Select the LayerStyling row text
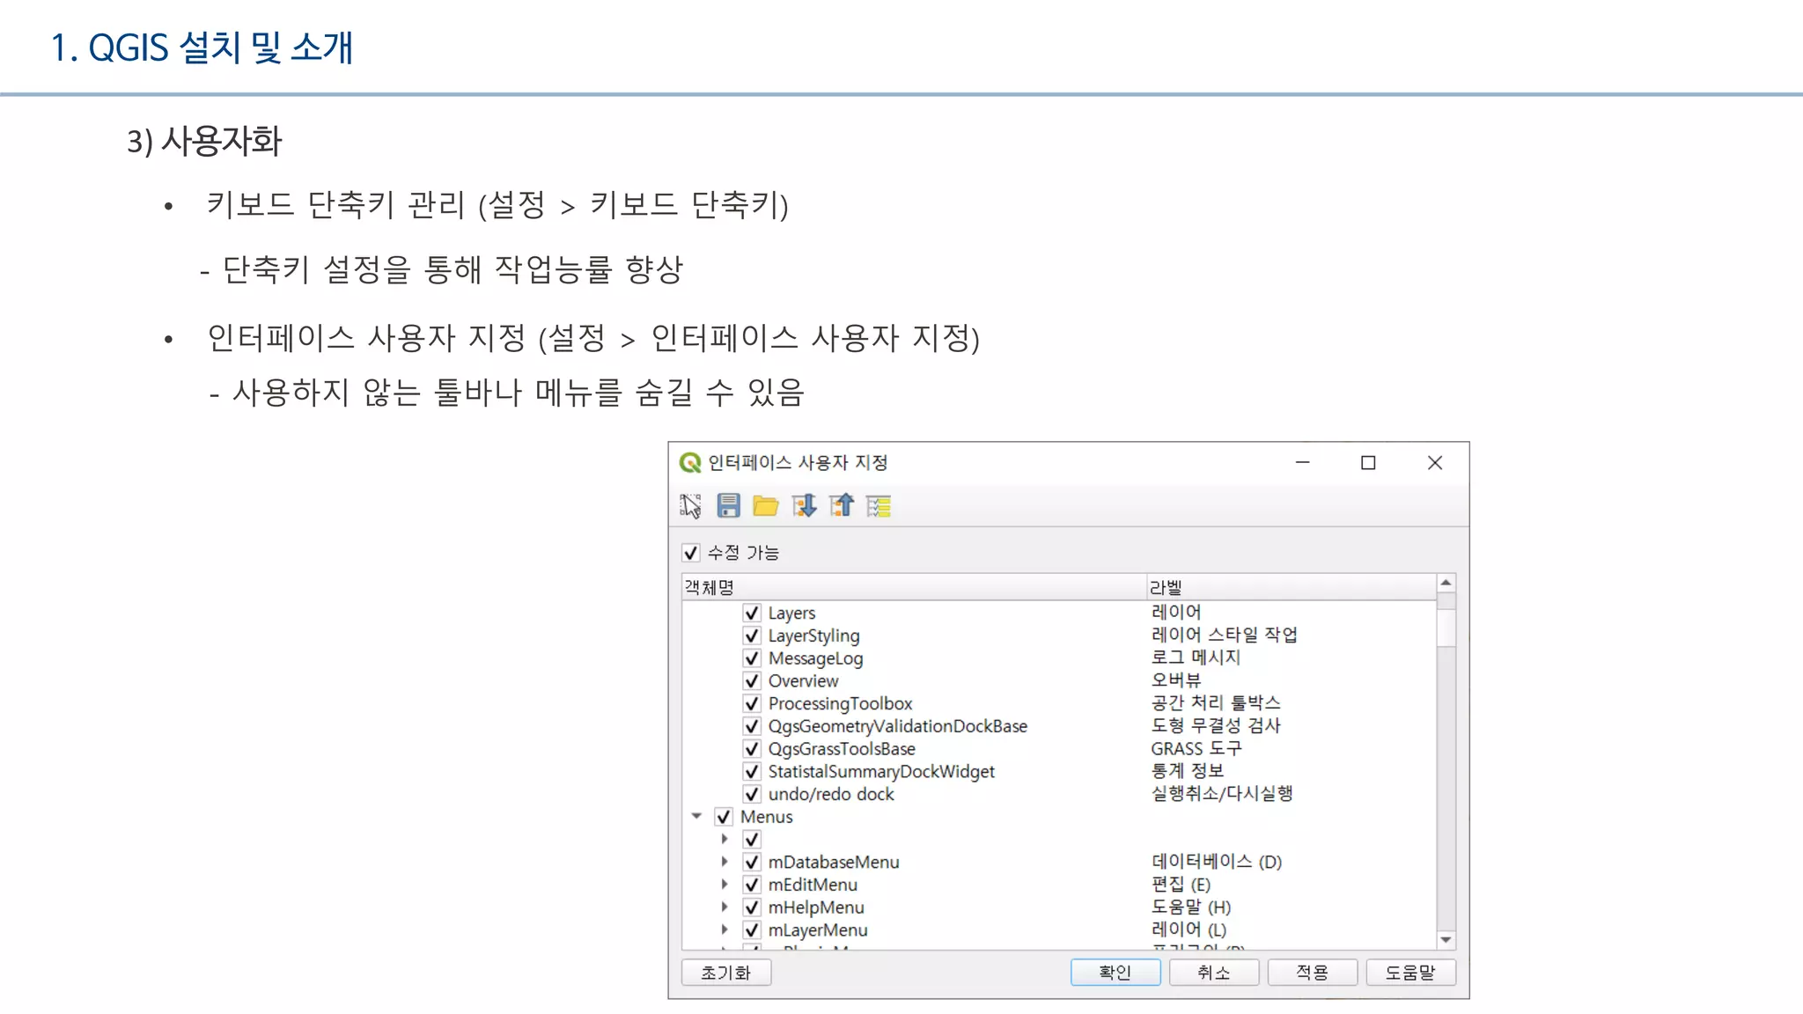The height and width of the screenshot is (1014, 1803). tap(813, 636)
